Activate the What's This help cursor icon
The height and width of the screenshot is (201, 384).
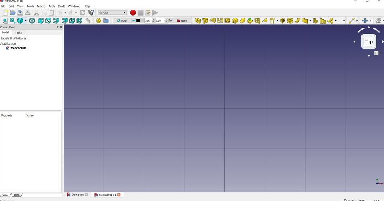(x=91, y=13)
